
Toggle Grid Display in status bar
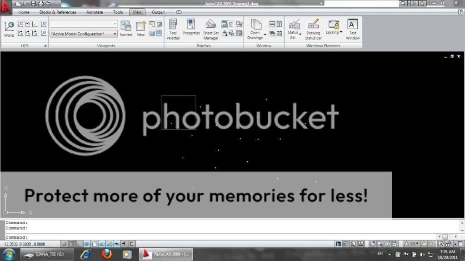[72, 244]
